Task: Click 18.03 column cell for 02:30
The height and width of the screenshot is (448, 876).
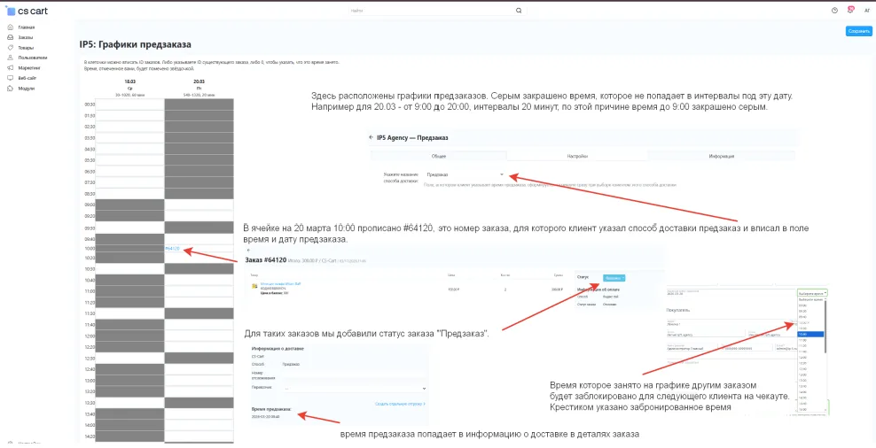Action: pos(129,127)
